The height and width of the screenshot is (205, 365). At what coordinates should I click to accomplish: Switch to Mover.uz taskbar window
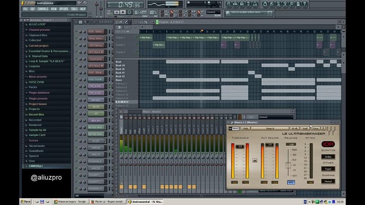(108, 202)
